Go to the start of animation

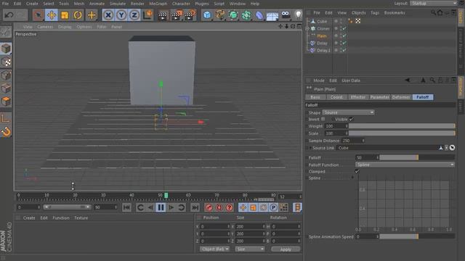click(x=126, y=207)
